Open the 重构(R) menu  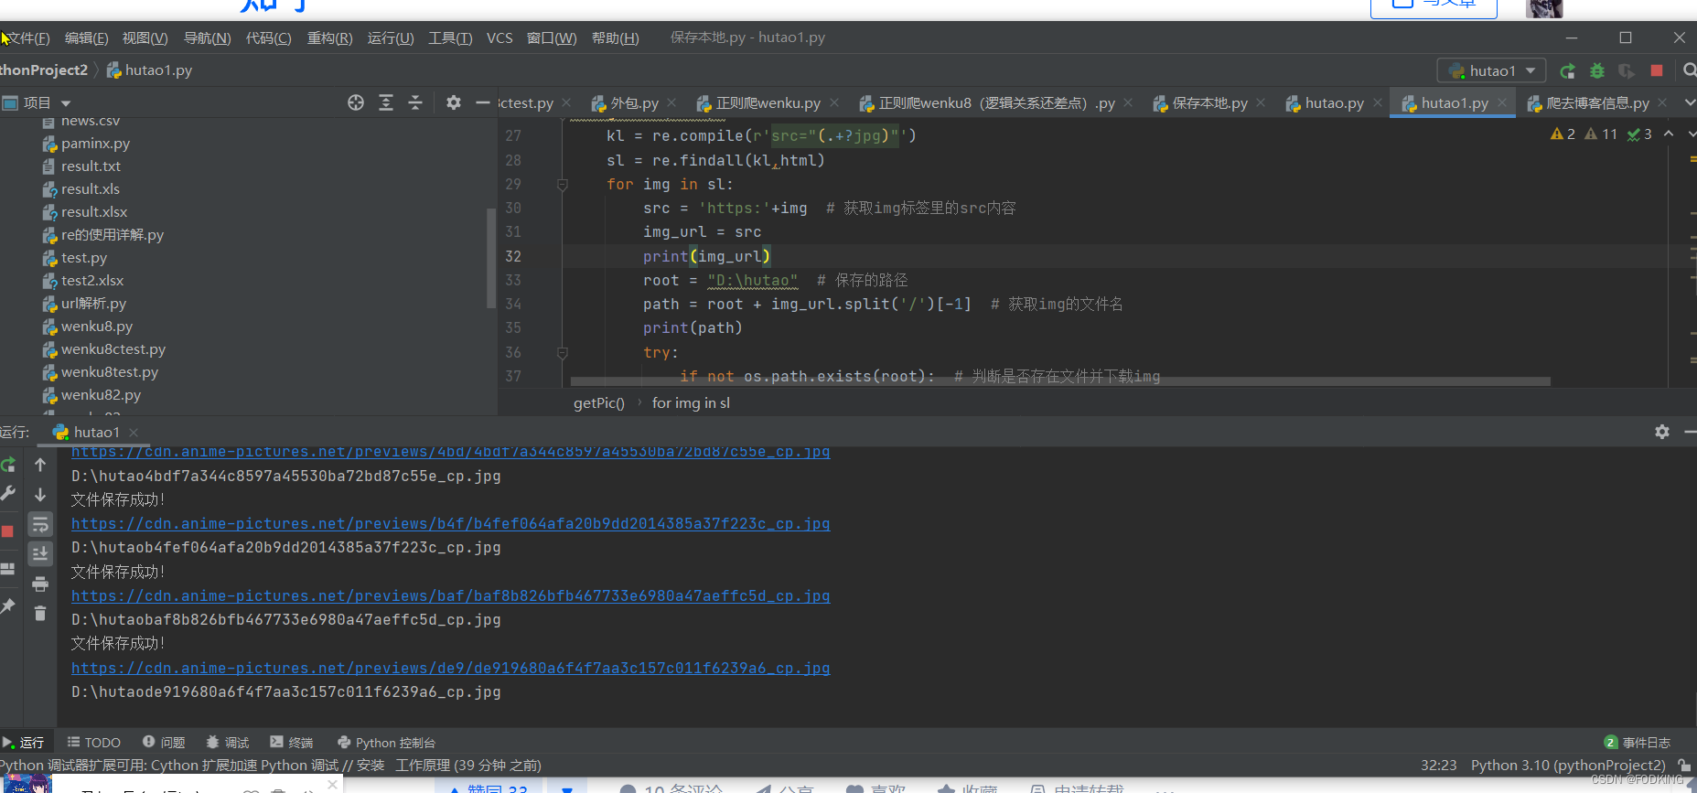[x=329, y=38]
